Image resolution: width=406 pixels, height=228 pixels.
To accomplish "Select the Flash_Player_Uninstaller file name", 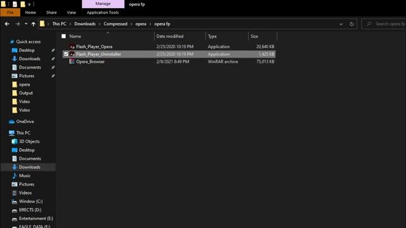I will click(x=99, y=54).
